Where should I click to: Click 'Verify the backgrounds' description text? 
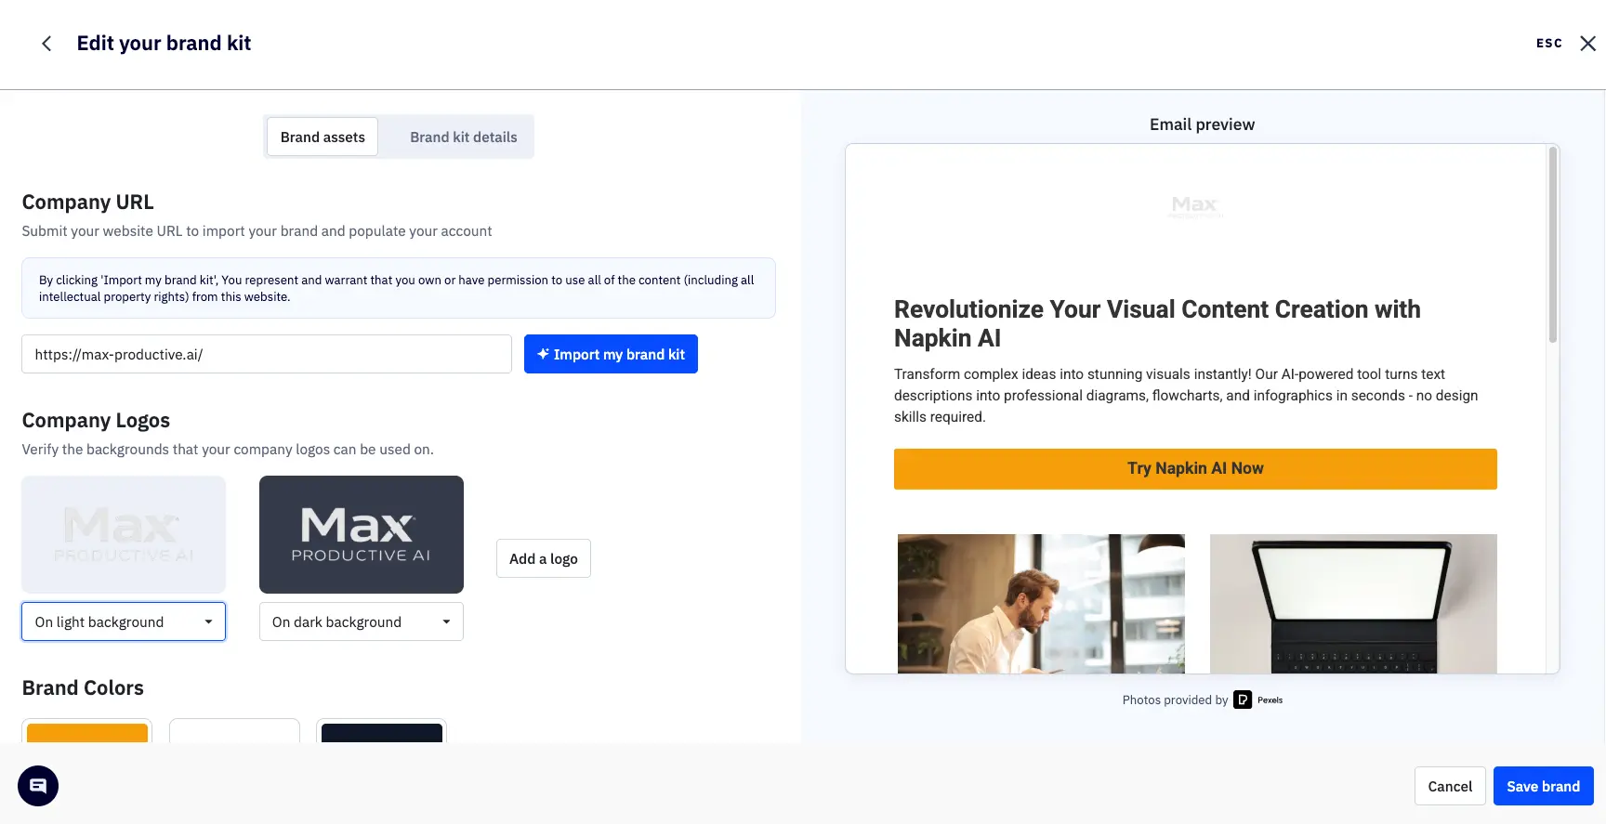[x=228, y=450]
